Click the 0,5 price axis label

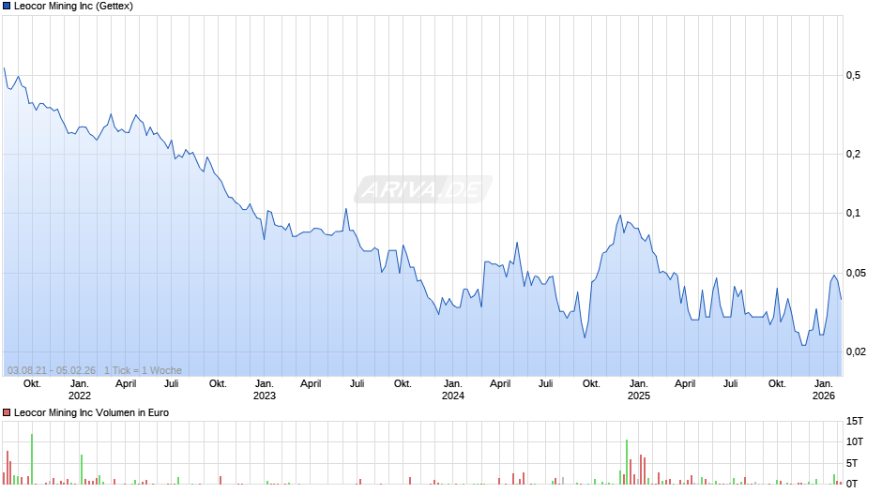[x=853, y=75]
